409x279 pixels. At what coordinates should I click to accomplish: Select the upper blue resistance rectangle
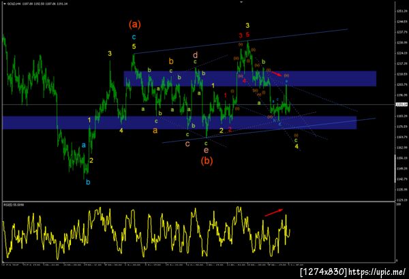coord(250,78)
